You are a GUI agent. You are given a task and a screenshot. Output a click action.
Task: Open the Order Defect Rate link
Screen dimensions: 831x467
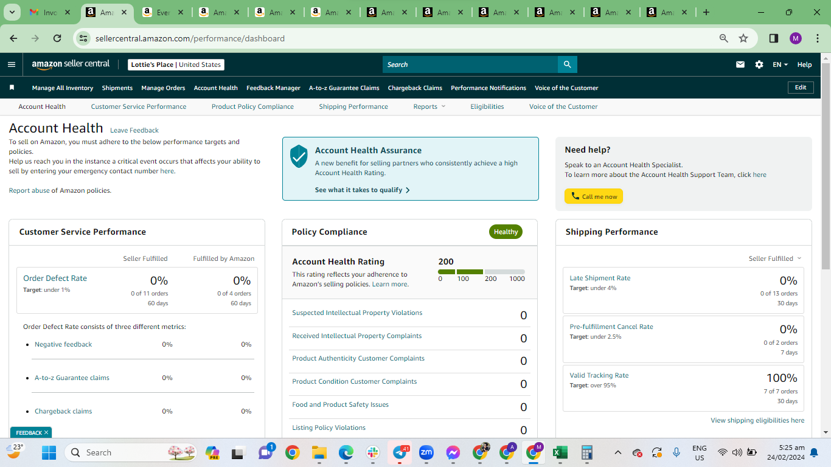55,278
